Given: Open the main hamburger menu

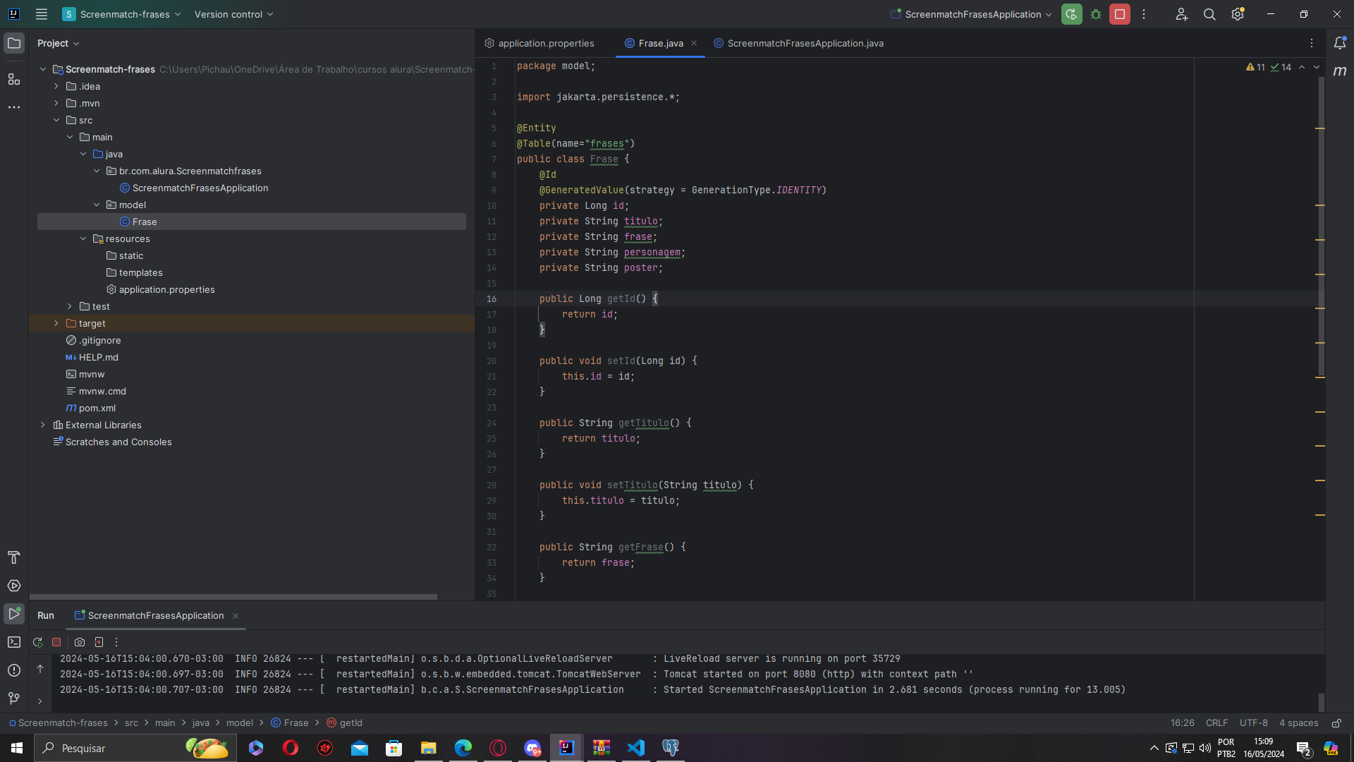Looking at the screenshot, I should coord(42,14).
